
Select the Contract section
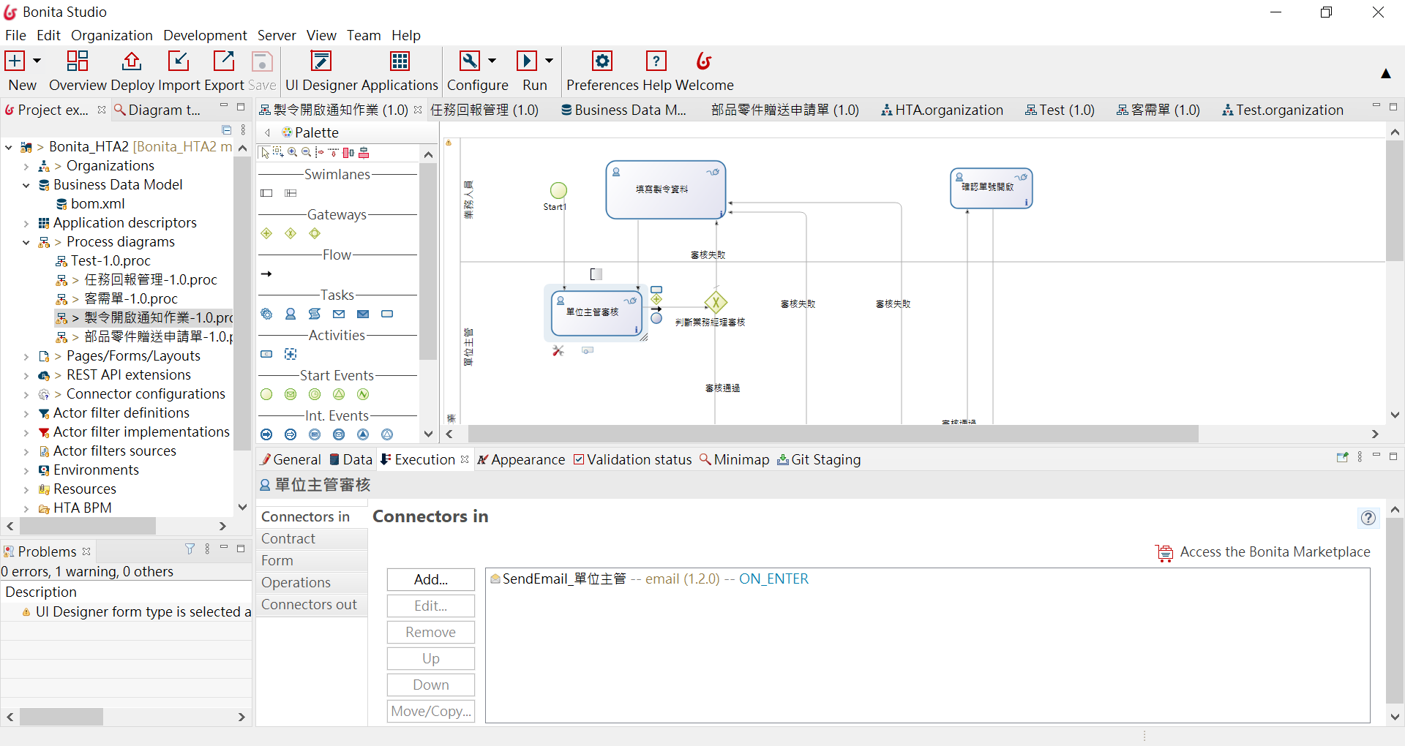pos(312,539)
